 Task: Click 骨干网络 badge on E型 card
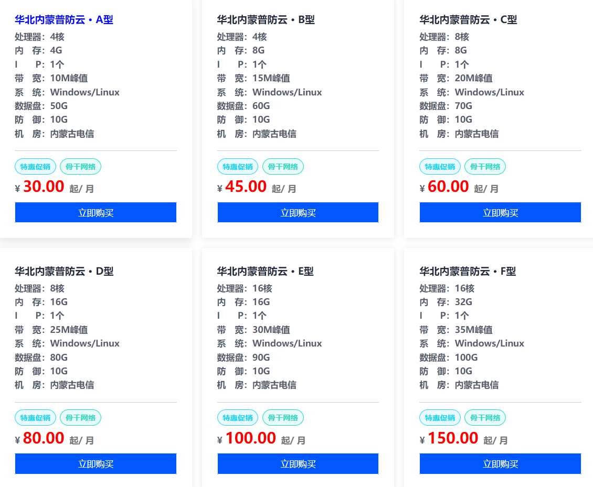283,418
